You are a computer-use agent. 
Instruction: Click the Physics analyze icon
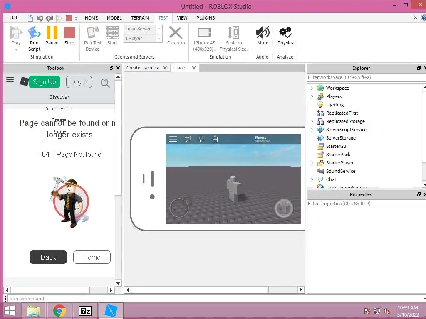pos(285,32)
